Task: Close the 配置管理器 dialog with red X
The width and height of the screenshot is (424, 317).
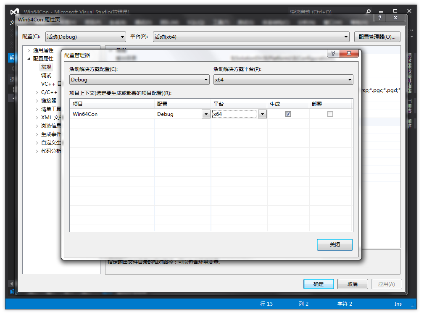Action: pyautogui.click(x=349, y=53)
